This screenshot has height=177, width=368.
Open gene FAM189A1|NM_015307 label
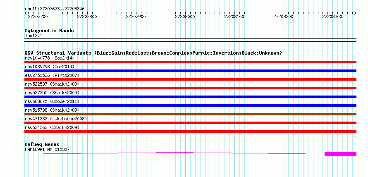[x=47, y=149]
